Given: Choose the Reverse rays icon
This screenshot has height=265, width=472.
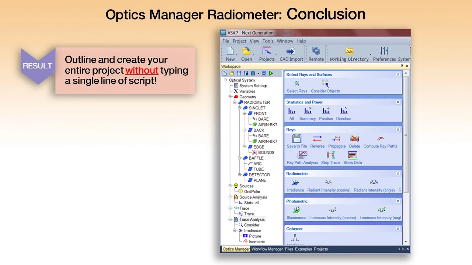Looking at the screenshot, I should pyautogui.click(x=317, y=139).
